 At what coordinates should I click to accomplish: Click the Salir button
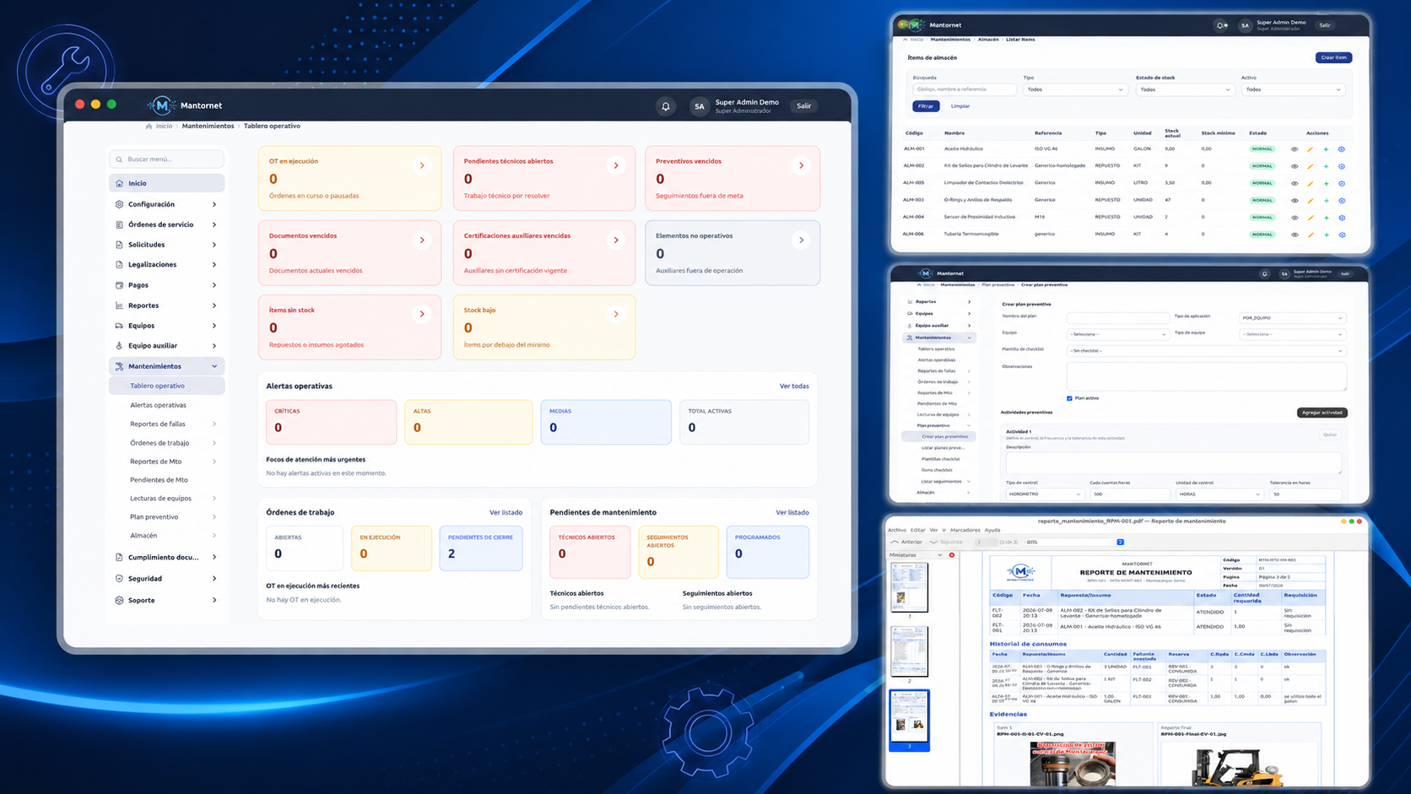(x=804, y=106)
